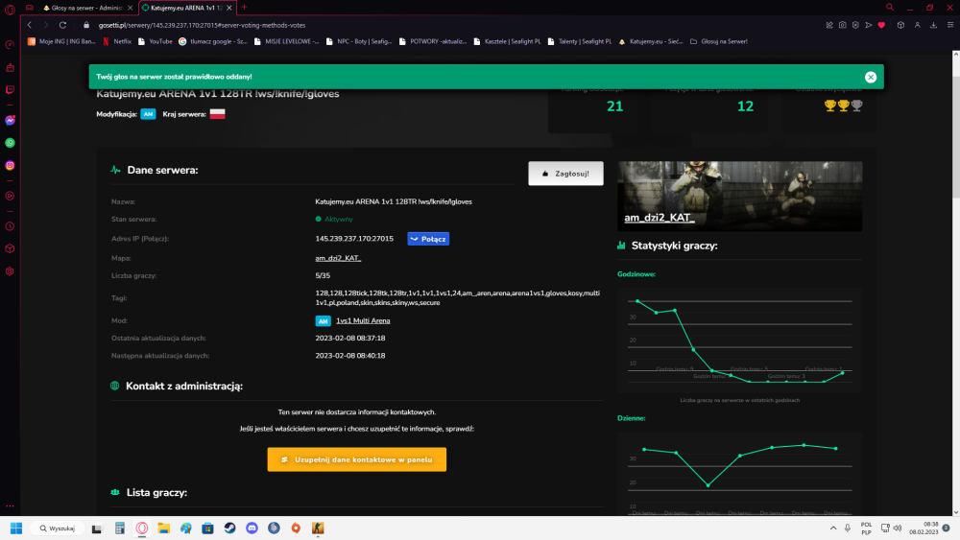Image resolution: width=960 pixels, height=540 pixels.
Task: Click the '5/35' player count value
Action: 323,276
